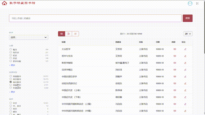This screenshot has width=205, height=115.
Task: Enable the 民国图书 resource type filter
Action: pos(11,76)
